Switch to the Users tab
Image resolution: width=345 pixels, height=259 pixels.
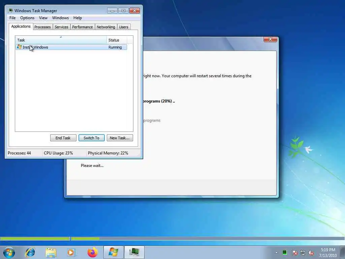tap(123, 27)
